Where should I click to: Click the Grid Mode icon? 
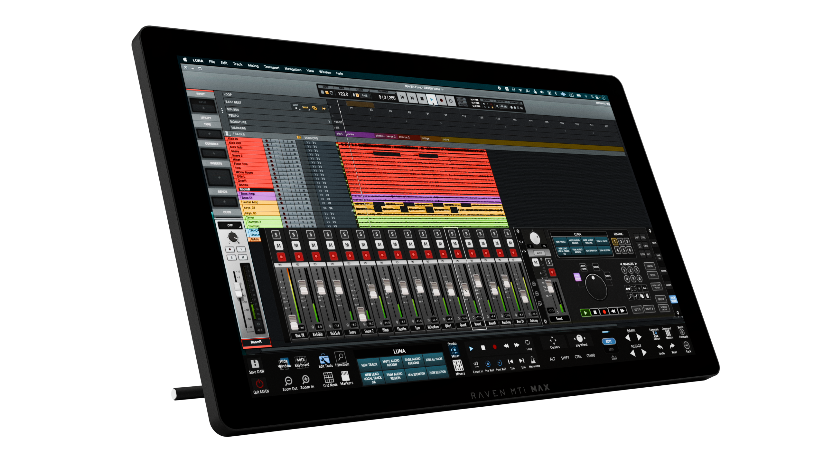(x=328, y=377)
